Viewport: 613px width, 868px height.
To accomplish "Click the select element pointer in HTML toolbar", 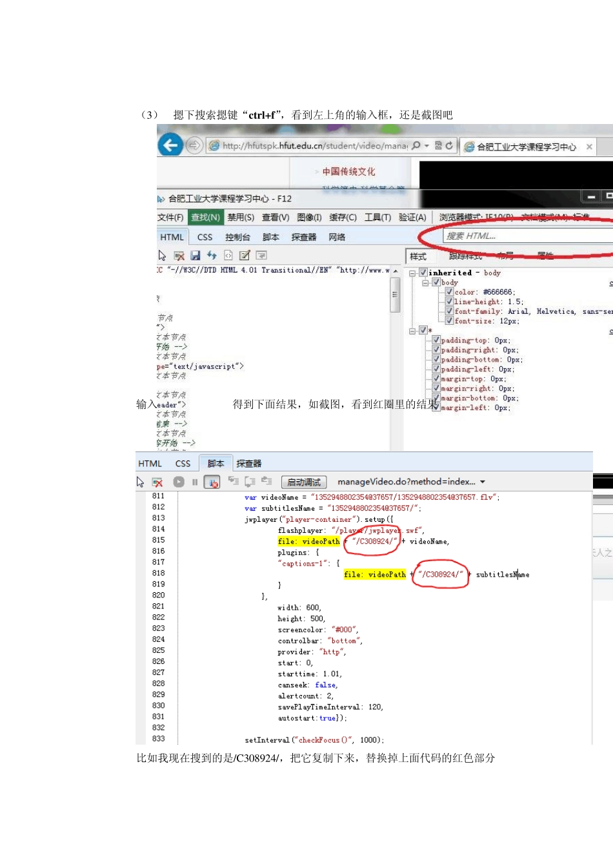I will click(x=162, y=256).
